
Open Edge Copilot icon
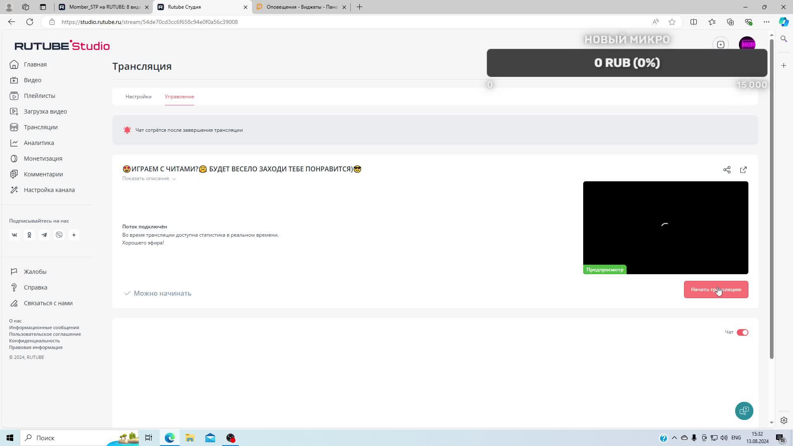pos(784,22)
